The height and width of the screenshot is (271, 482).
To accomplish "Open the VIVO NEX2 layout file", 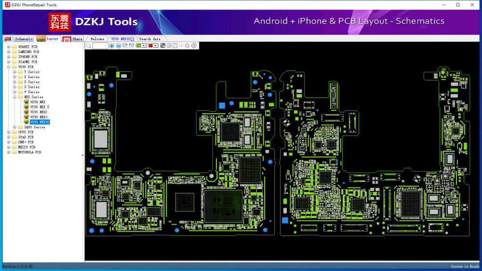I will (x=39, y=112).
